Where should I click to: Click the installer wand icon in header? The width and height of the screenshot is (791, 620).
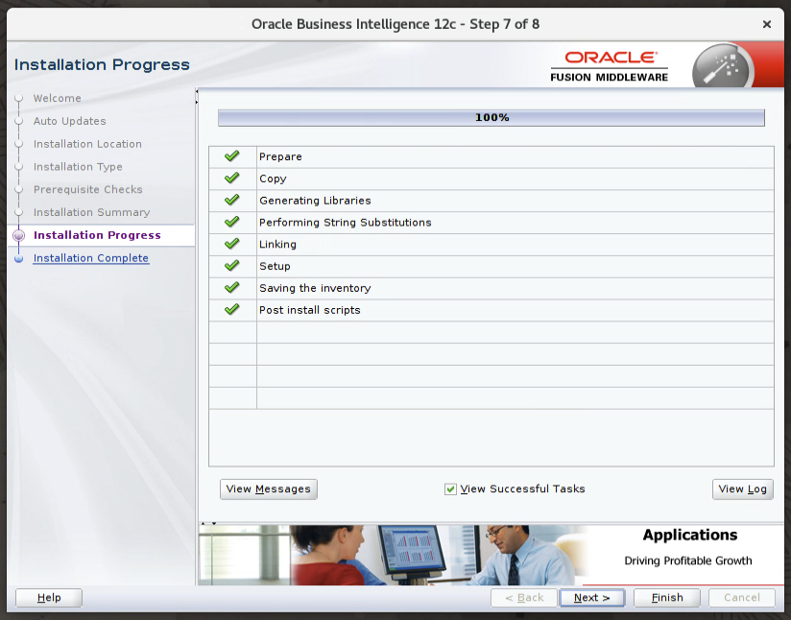pyautogui.click(x=723, y=66)
